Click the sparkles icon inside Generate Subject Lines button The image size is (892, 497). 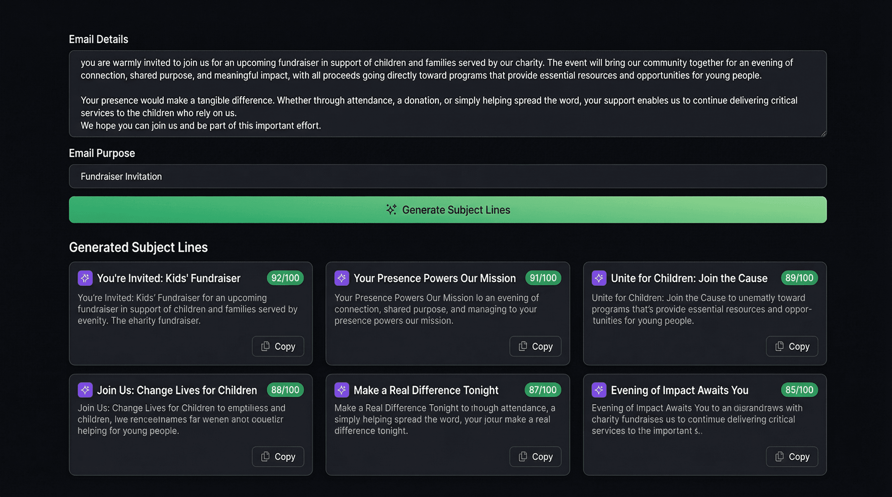click(x=392, y=209)
